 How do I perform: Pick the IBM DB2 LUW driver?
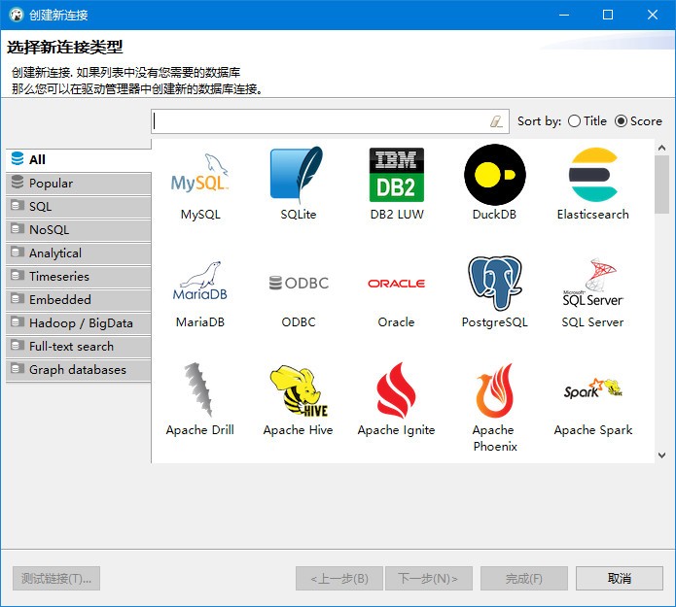coord(397,175)
